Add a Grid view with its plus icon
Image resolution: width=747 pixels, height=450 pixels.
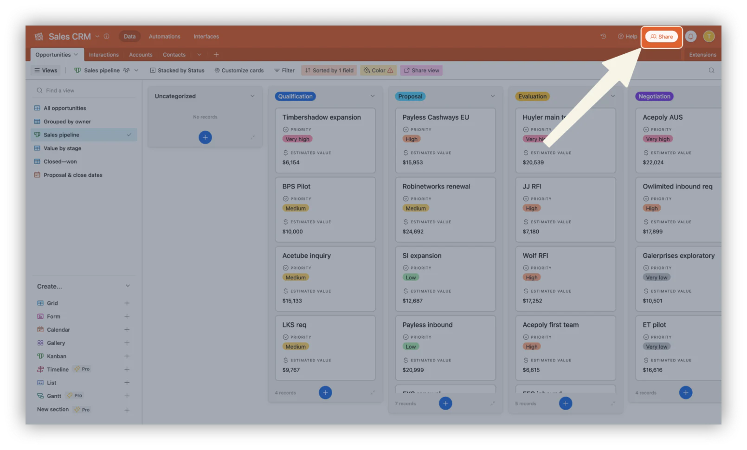coord(127,303)
